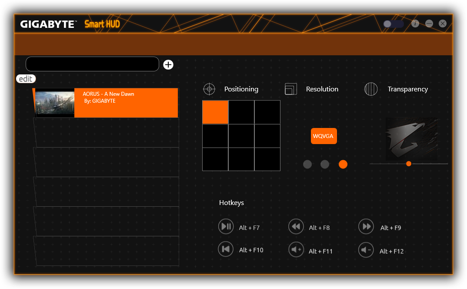Select the bottom-right positioning cell
Screen dimensions: 467x289
point(267,159)
